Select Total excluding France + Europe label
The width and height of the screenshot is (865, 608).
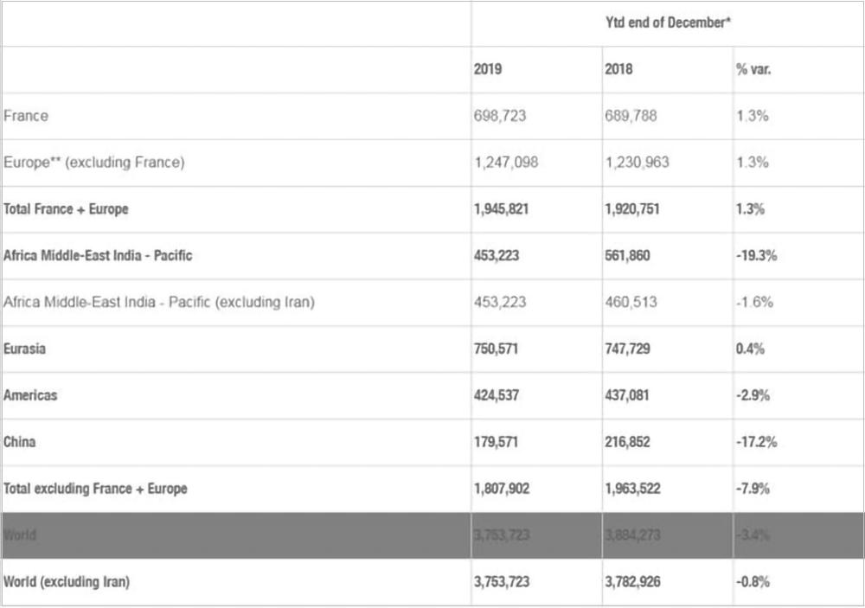point(95,490)
